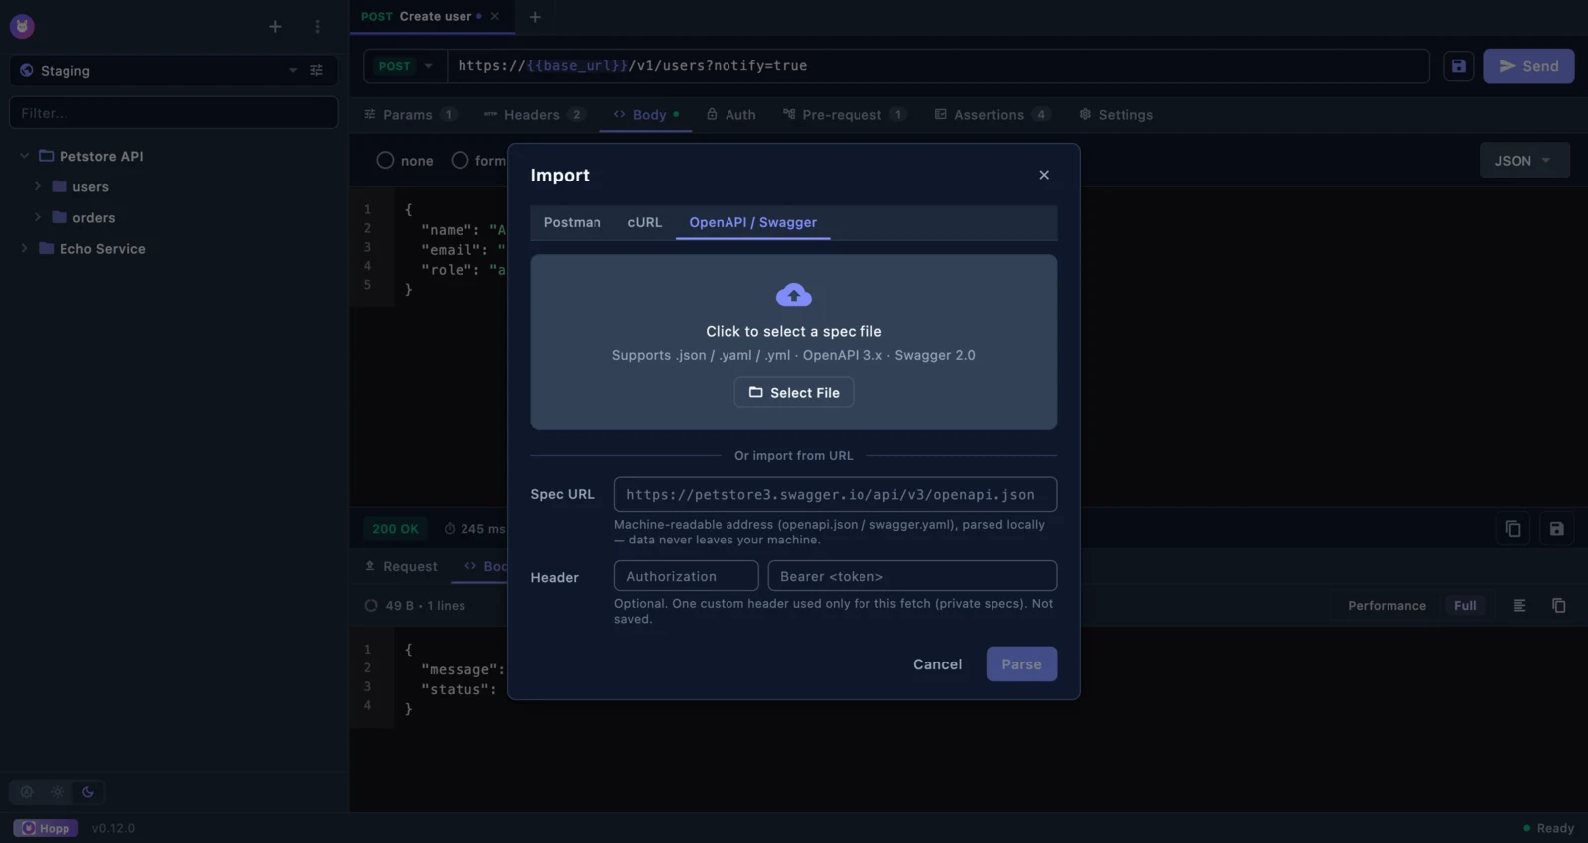
Task: Cancel the Import dialog
Action: [937, 664]
